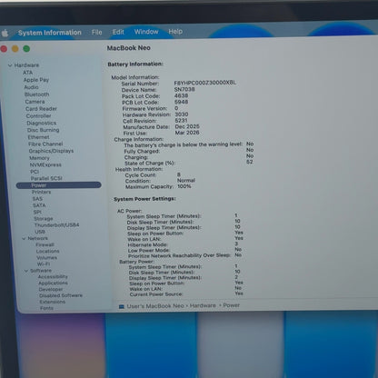Open the Window menu

click(146, 32)
